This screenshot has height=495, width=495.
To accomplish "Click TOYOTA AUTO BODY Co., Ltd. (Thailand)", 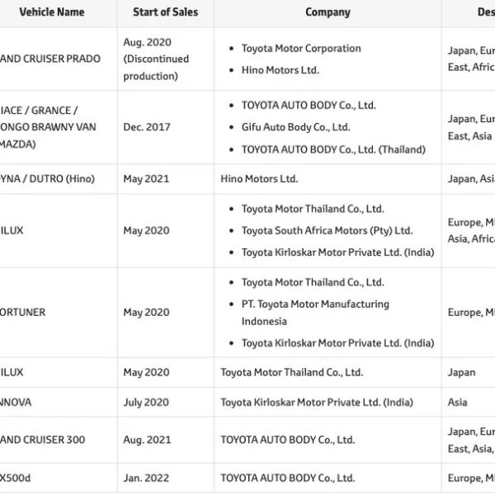I will click(333, 149).
